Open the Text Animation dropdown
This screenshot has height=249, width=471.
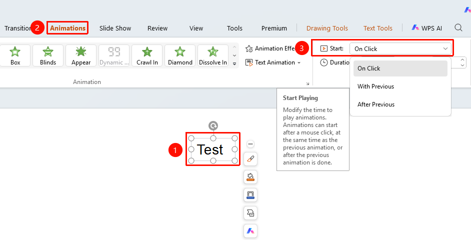(272, 62)
